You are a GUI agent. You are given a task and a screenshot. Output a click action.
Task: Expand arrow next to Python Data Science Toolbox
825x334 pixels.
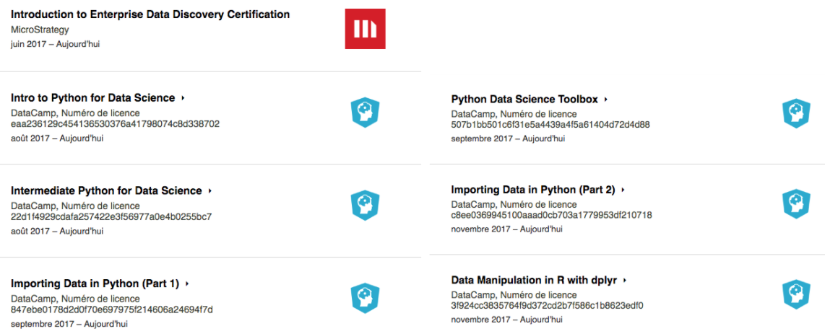click(606, 100)
